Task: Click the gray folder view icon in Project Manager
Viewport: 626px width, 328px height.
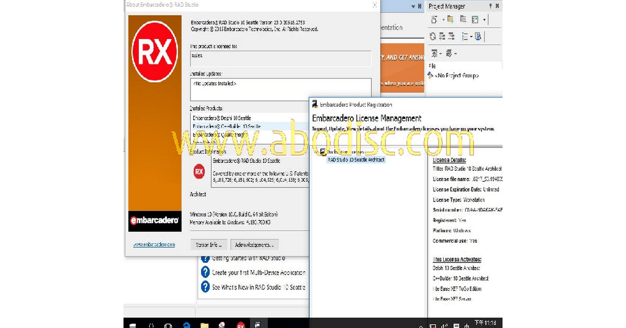Action: tap(462, 19)
